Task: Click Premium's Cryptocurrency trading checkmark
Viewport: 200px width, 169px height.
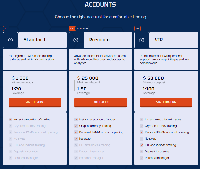Action: coord(76,126)
